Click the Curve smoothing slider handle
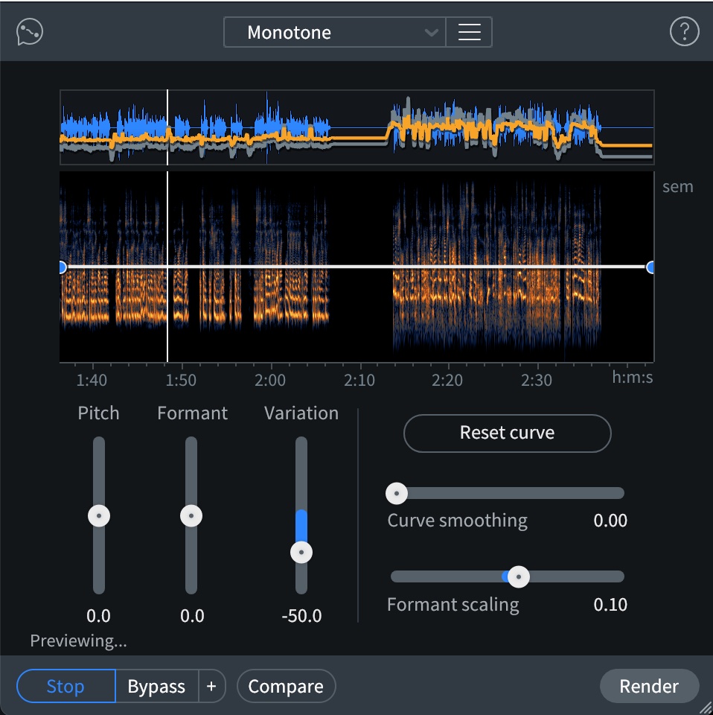This screenshot has width=713, height=715. point(397,493)
